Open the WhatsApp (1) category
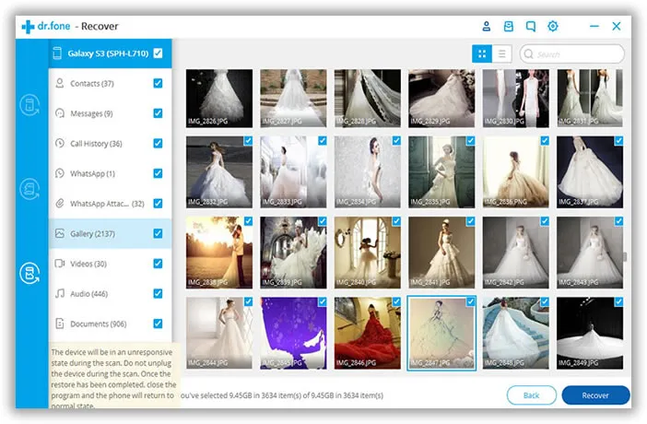The width and height of the screenshot is (647, 424). tap(92, 173)
